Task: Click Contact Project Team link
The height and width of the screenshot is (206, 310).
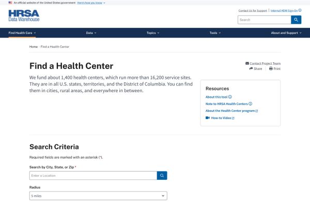Action: click(x=265, y=63)
